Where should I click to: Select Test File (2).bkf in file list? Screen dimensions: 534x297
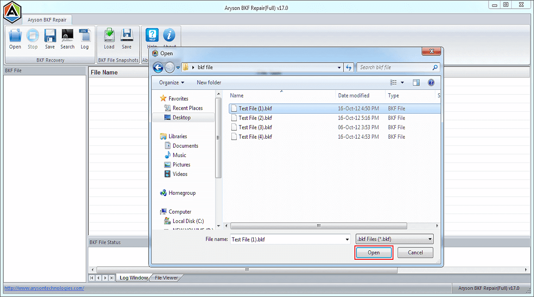click(x=334, y=118)
